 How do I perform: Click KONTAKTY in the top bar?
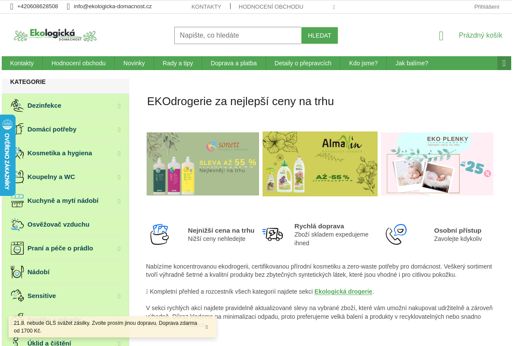point(206,6)
